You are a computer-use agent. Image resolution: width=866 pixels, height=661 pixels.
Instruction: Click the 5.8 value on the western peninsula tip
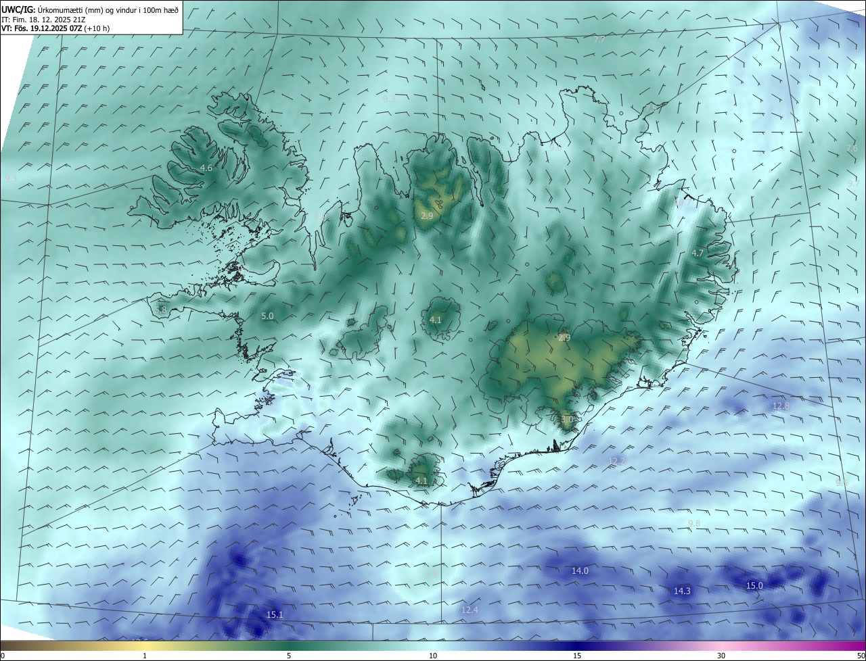click(160, 310)
